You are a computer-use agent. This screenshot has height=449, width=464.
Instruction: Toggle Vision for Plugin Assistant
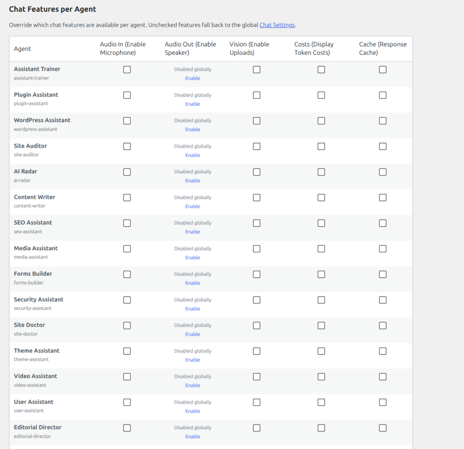tap(256, 95)
